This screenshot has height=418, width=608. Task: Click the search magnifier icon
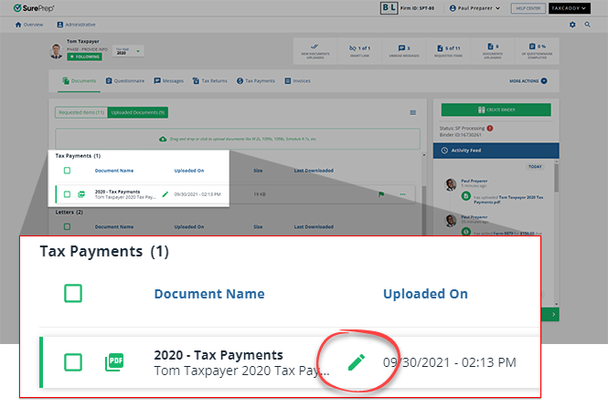pos(588,25)
